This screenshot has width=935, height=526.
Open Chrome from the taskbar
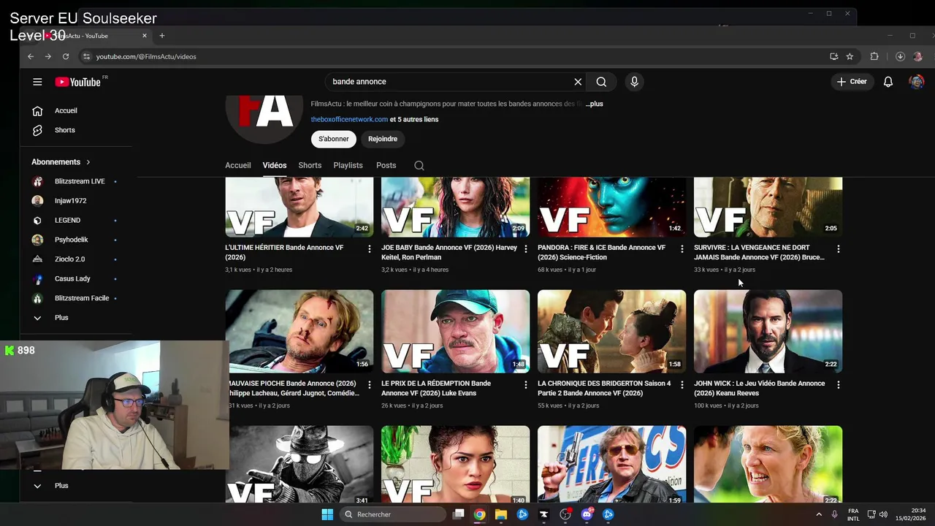coord(479,514)
